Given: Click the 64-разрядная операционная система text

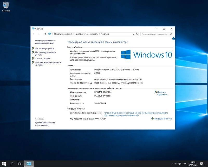Looking at the screenshot, I should (118, 79).
